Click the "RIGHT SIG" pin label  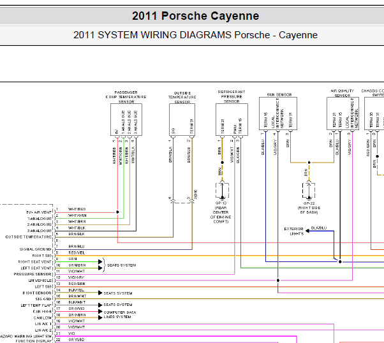pos(42,256)
